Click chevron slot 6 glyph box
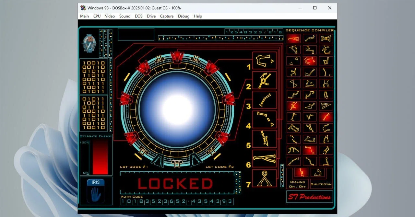The height and width of the screenshot is (217, 415). pos(265,158)
